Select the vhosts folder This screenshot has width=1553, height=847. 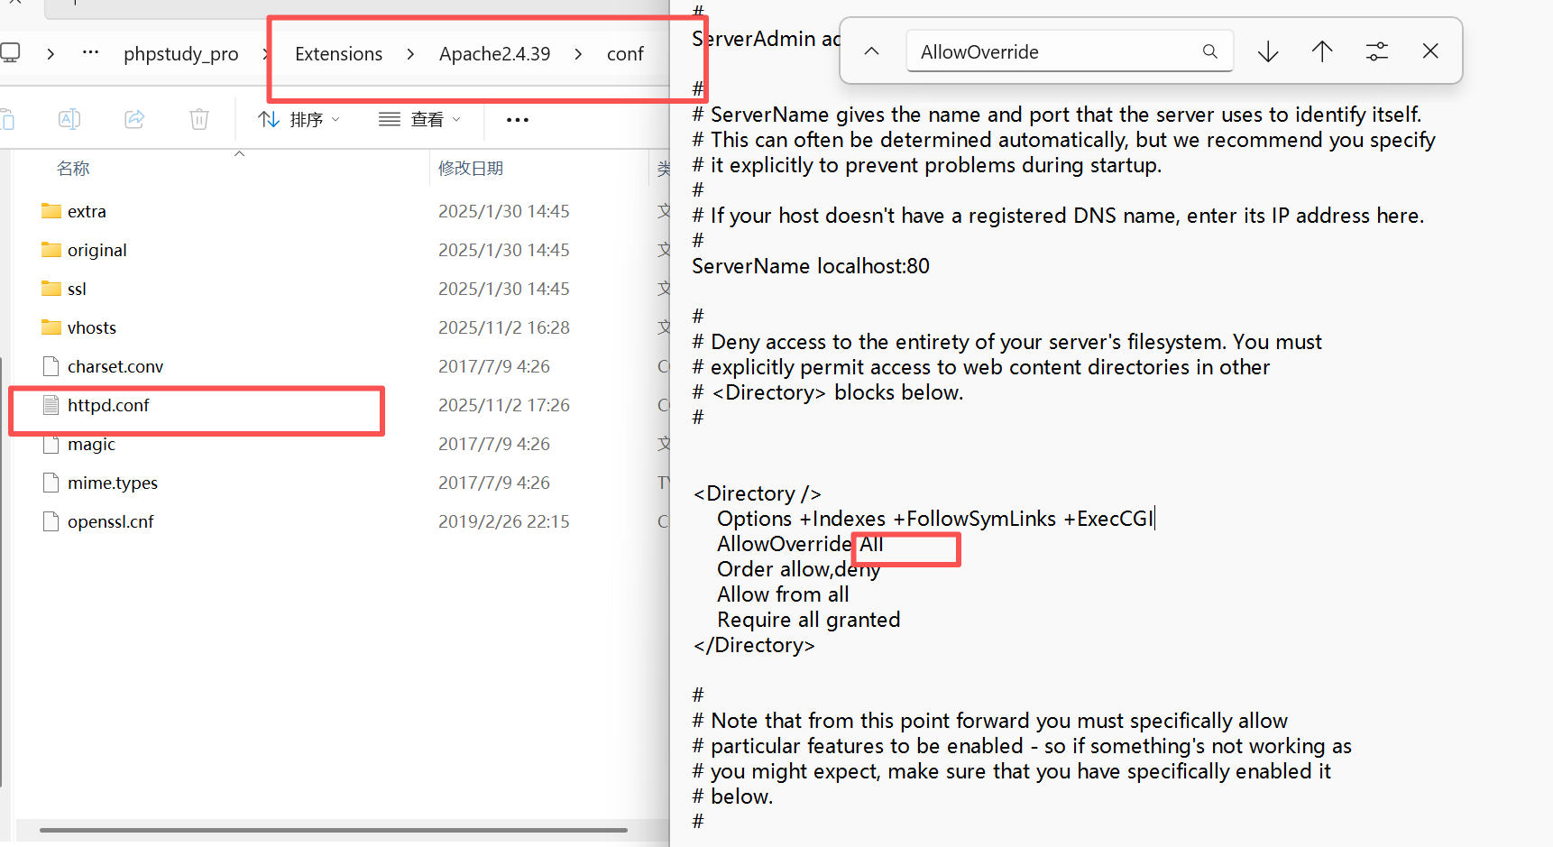[x=91, y=327]
